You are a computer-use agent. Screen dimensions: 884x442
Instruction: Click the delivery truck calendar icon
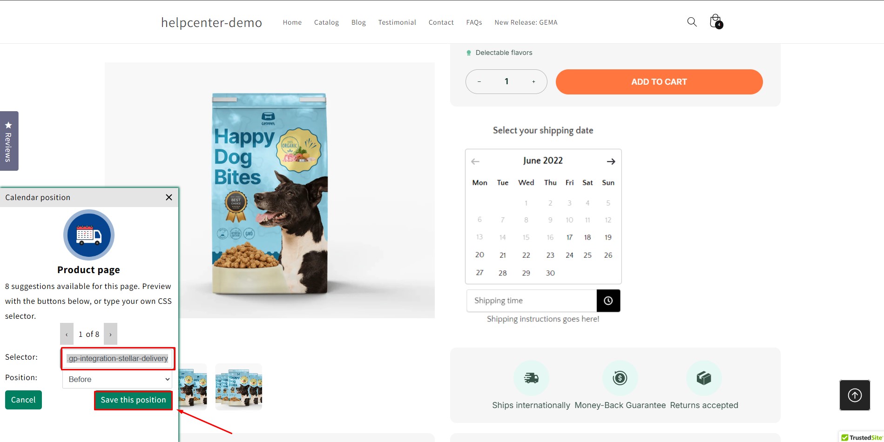tap(89, 235)
